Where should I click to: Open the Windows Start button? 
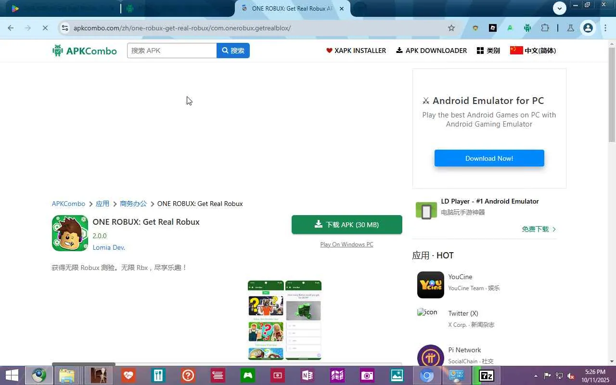12,375
